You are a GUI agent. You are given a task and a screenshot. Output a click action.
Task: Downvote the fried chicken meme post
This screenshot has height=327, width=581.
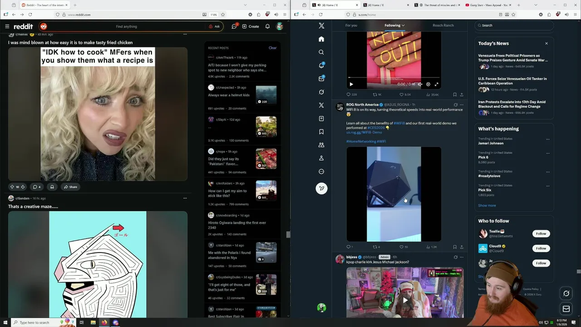[x=23, y=187]
